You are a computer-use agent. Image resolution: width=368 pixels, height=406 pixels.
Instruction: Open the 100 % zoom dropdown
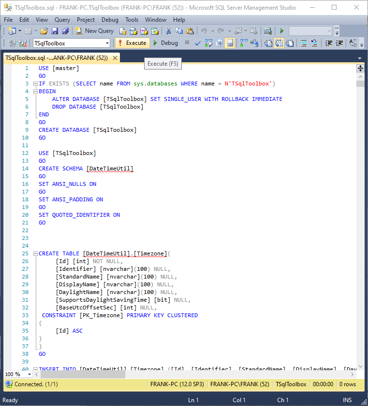point(29,374)
